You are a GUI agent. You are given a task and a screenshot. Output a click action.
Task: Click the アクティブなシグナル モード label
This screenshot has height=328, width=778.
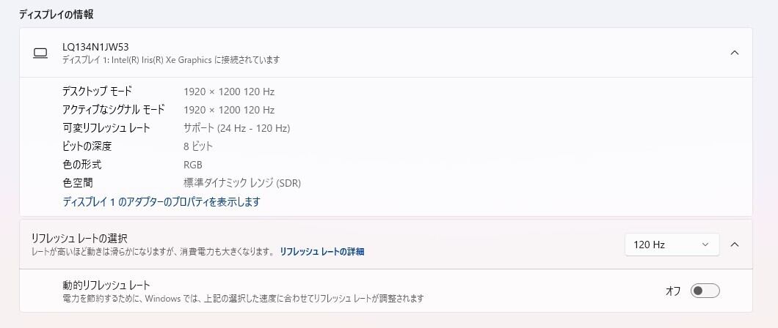pyautogui.click(x=113, y=110)
